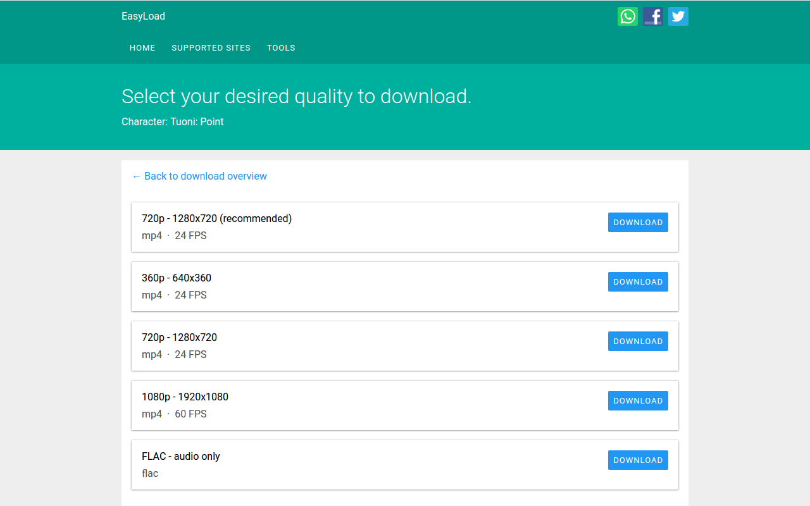Download the 1080p 1920x1080 version
Viewport: 810px width, 506px height.
pos(638,401)
